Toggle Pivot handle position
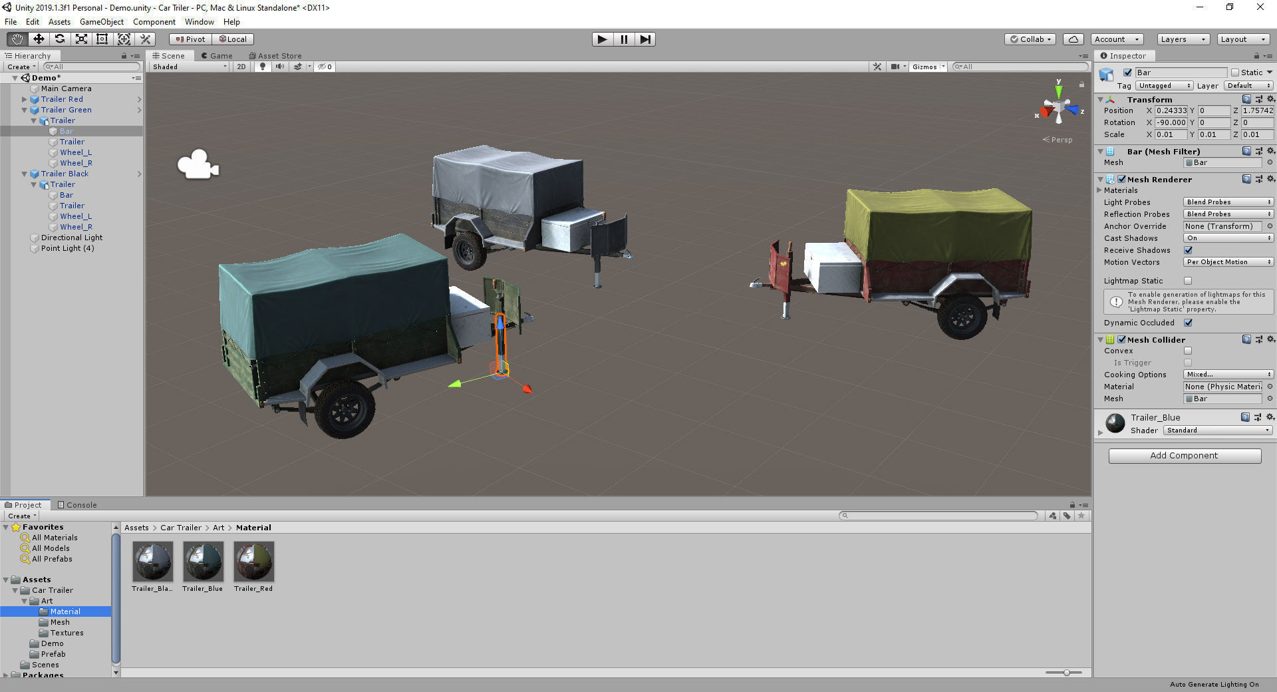Image resolution: width=1277 pixels, height=692 pixels. click(191, 39)
